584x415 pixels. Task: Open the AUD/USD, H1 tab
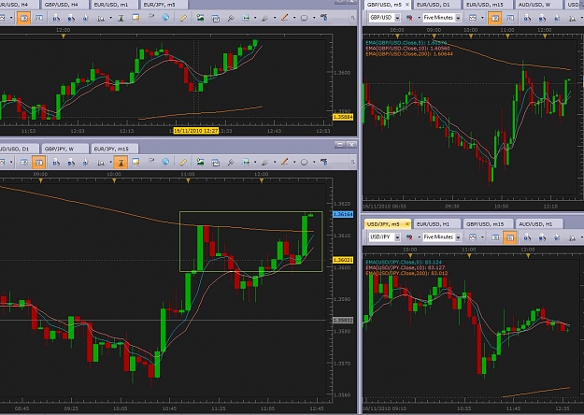coord(537,224)
